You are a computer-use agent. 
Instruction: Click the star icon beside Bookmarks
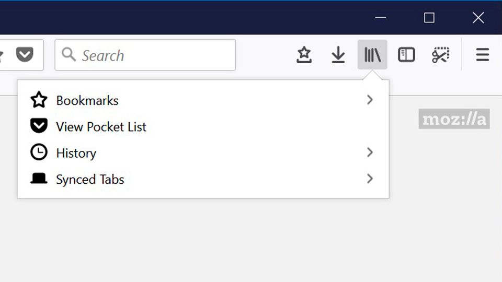[x=39, y=100]
